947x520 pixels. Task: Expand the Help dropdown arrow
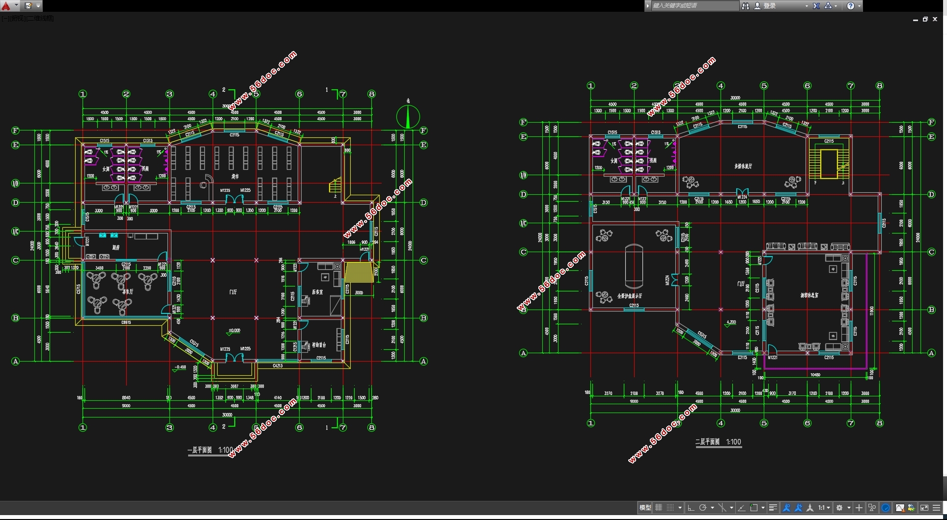tap(859, 6)
